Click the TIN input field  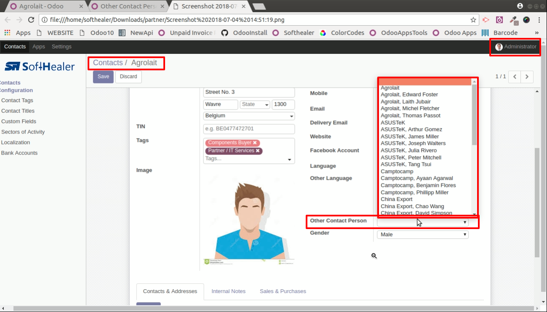click(249, 129)
